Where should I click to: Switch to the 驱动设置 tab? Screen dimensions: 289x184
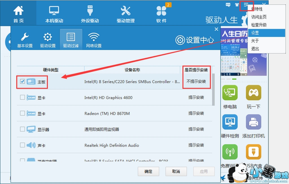[x=48, y=40]
